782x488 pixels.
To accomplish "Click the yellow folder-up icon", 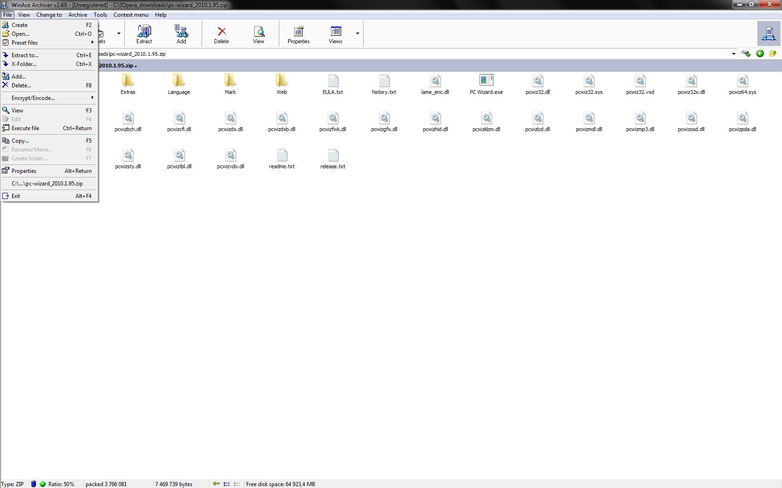I will click(773, 53).
